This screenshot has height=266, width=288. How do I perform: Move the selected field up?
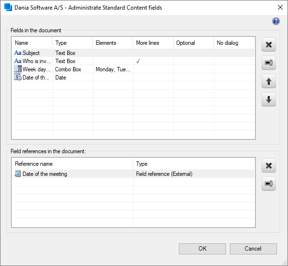(x=269, y=81)
